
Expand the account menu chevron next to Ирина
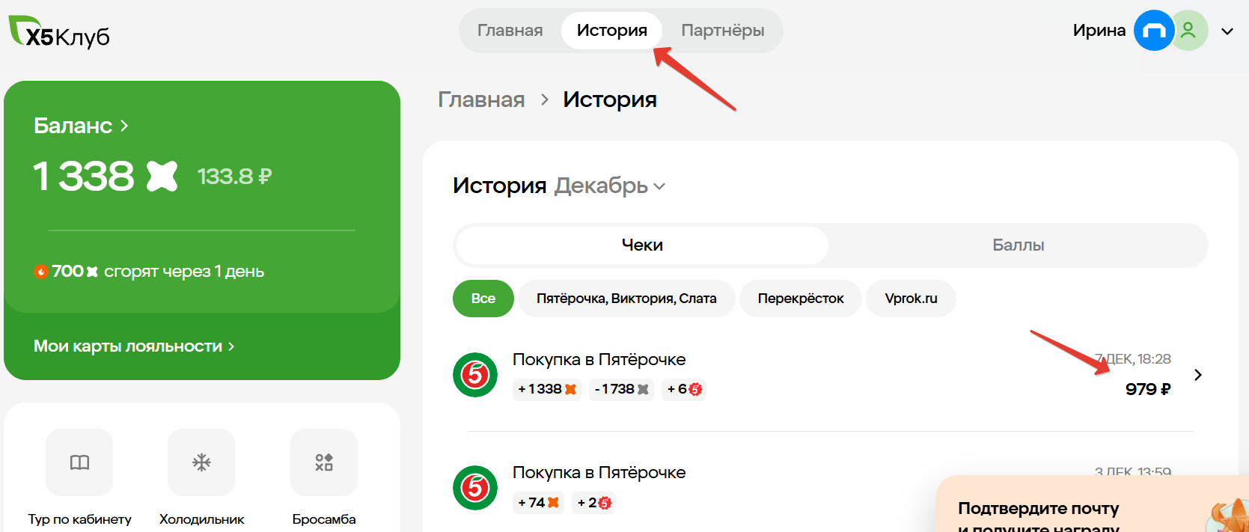tap(1227, 31)
